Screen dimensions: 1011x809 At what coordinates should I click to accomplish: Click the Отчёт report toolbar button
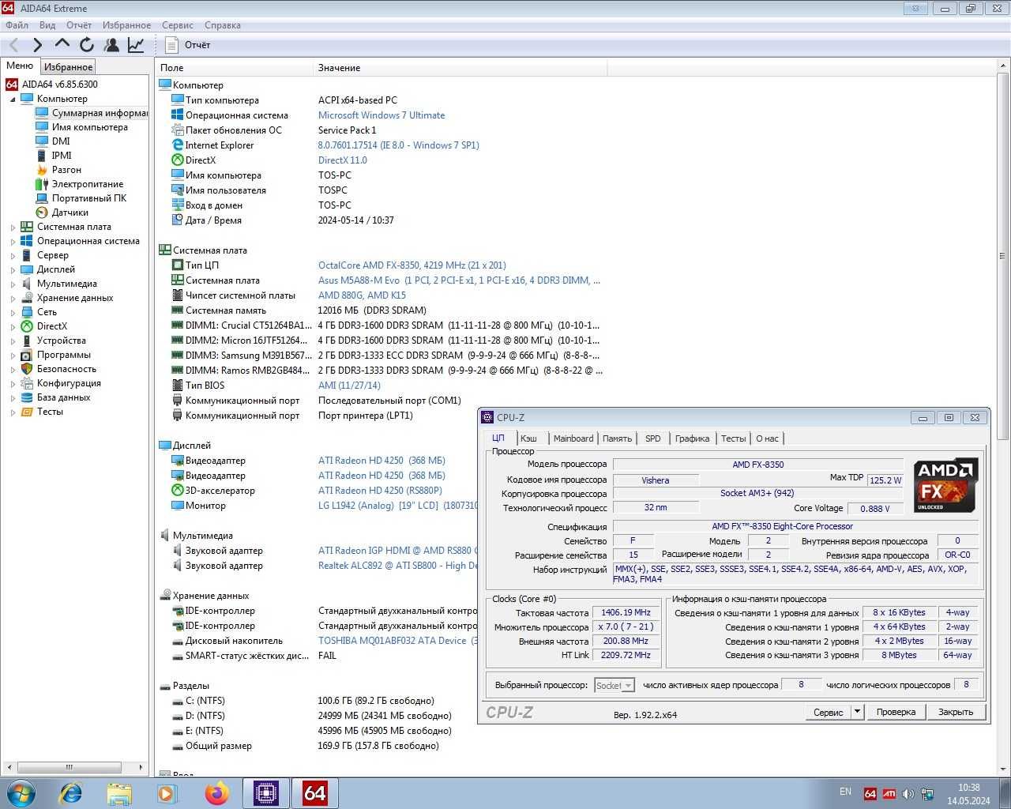click(x=188, y=45)
